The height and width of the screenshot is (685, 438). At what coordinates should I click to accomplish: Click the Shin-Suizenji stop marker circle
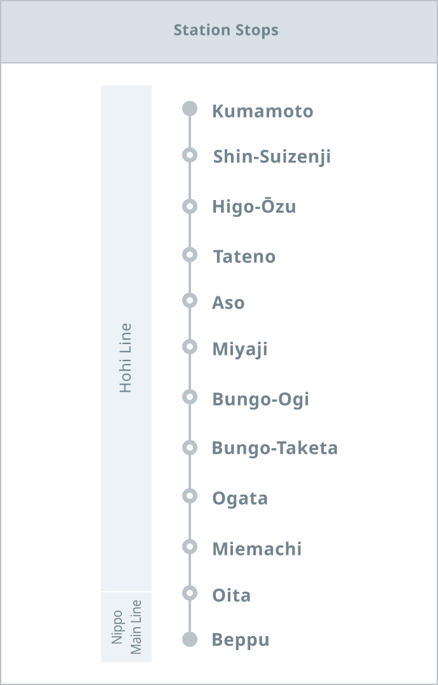tap(190, 155)
